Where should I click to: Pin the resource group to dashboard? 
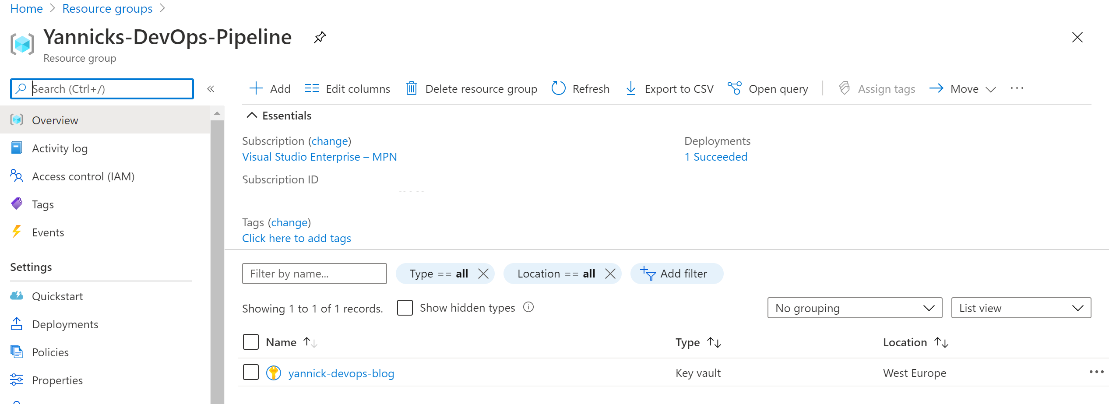tap(320, 37)
